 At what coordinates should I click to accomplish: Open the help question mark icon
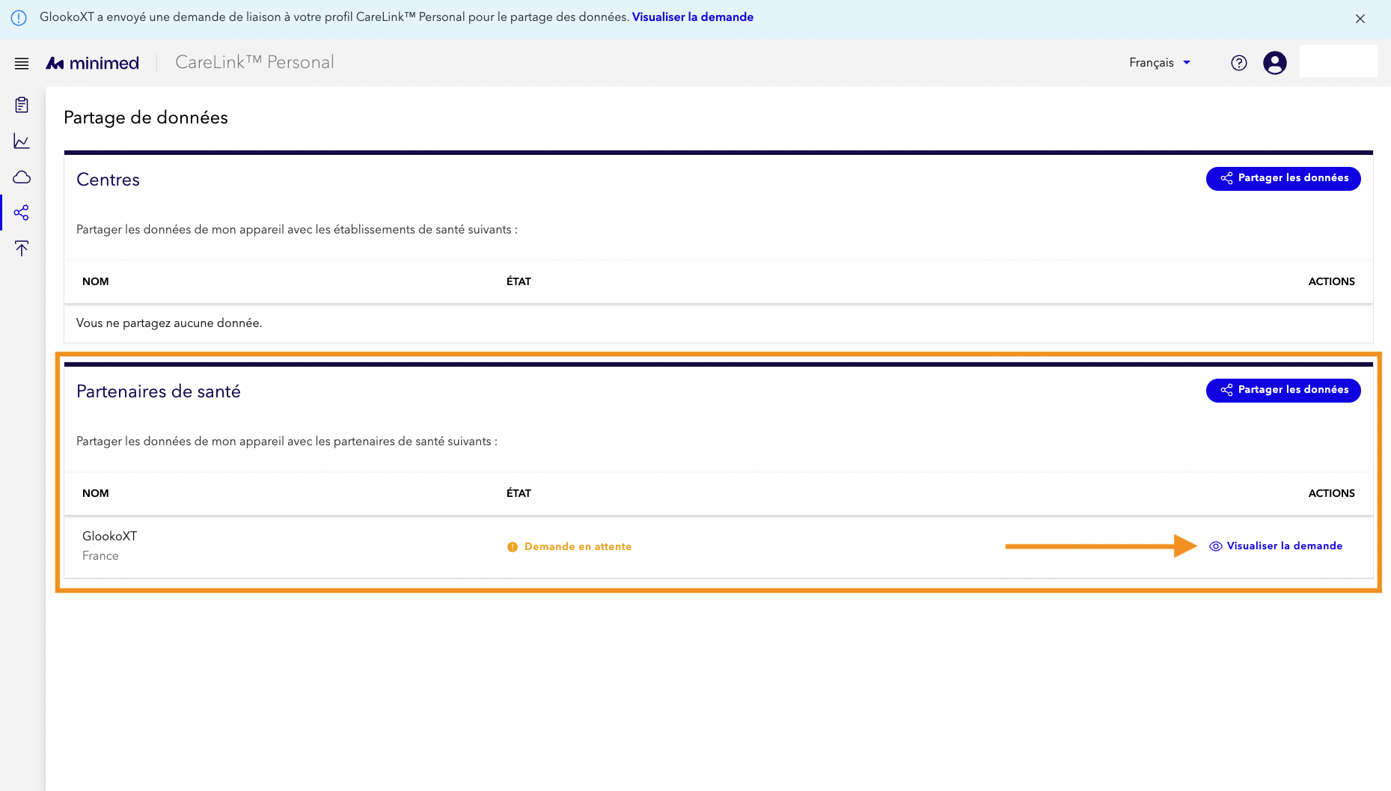coord(1239,63)
